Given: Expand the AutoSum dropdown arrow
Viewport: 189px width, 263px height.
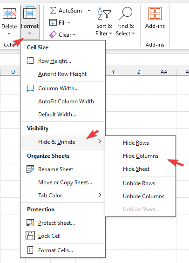Looking at the screenshot, I should tap(89, 11).
